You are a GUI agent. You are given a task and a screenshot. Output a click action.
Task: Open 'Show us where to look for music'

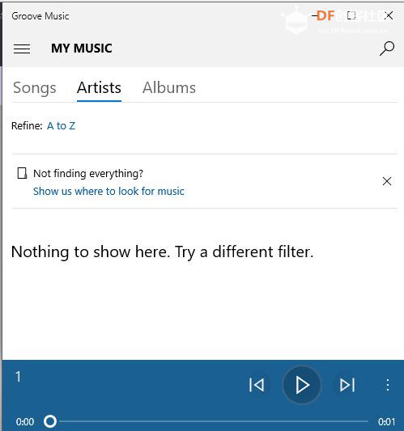(x=108, y=191)
